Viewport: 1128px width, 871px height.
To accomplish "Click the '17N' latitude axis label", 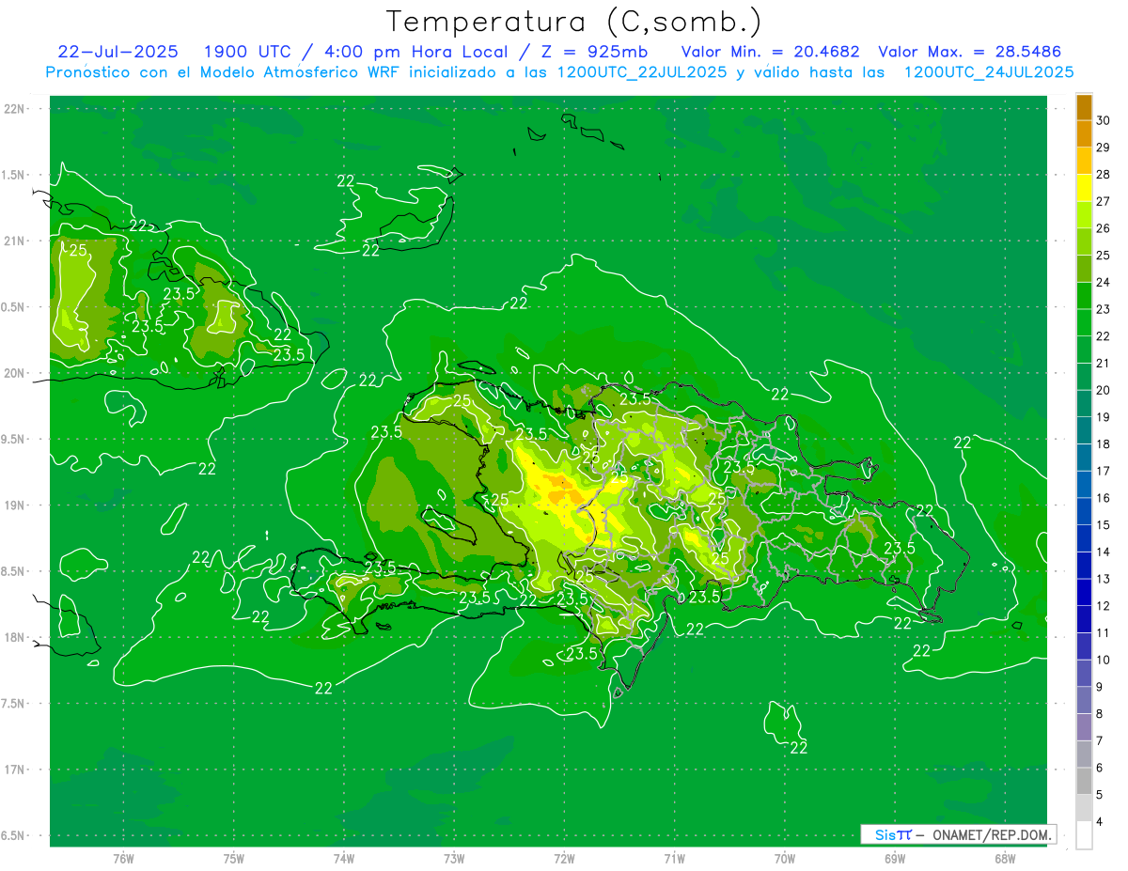I will (13, 770).
